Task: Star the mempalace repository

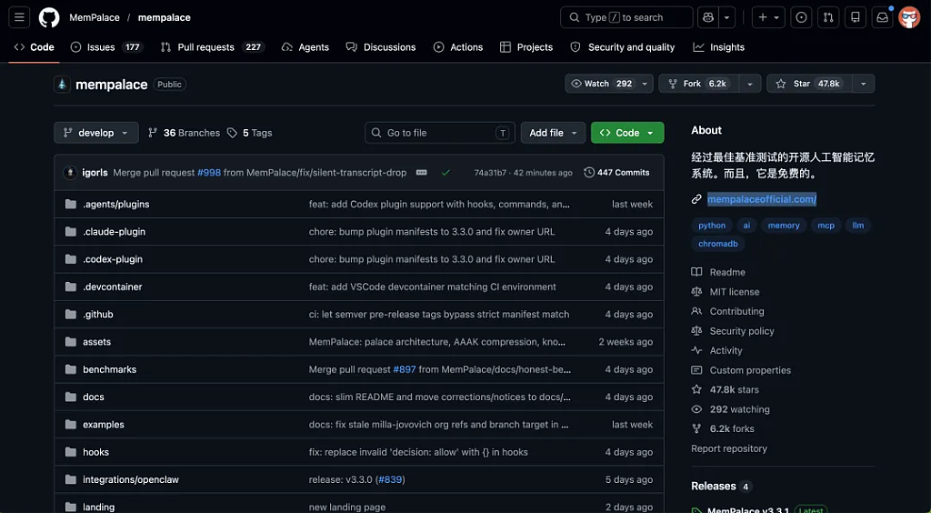Action: tap(809, 84)
